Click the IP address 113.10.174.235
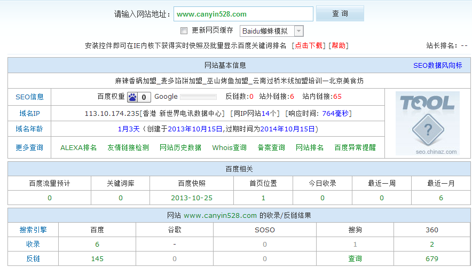The image size is (472, 267). click(112, 114)
